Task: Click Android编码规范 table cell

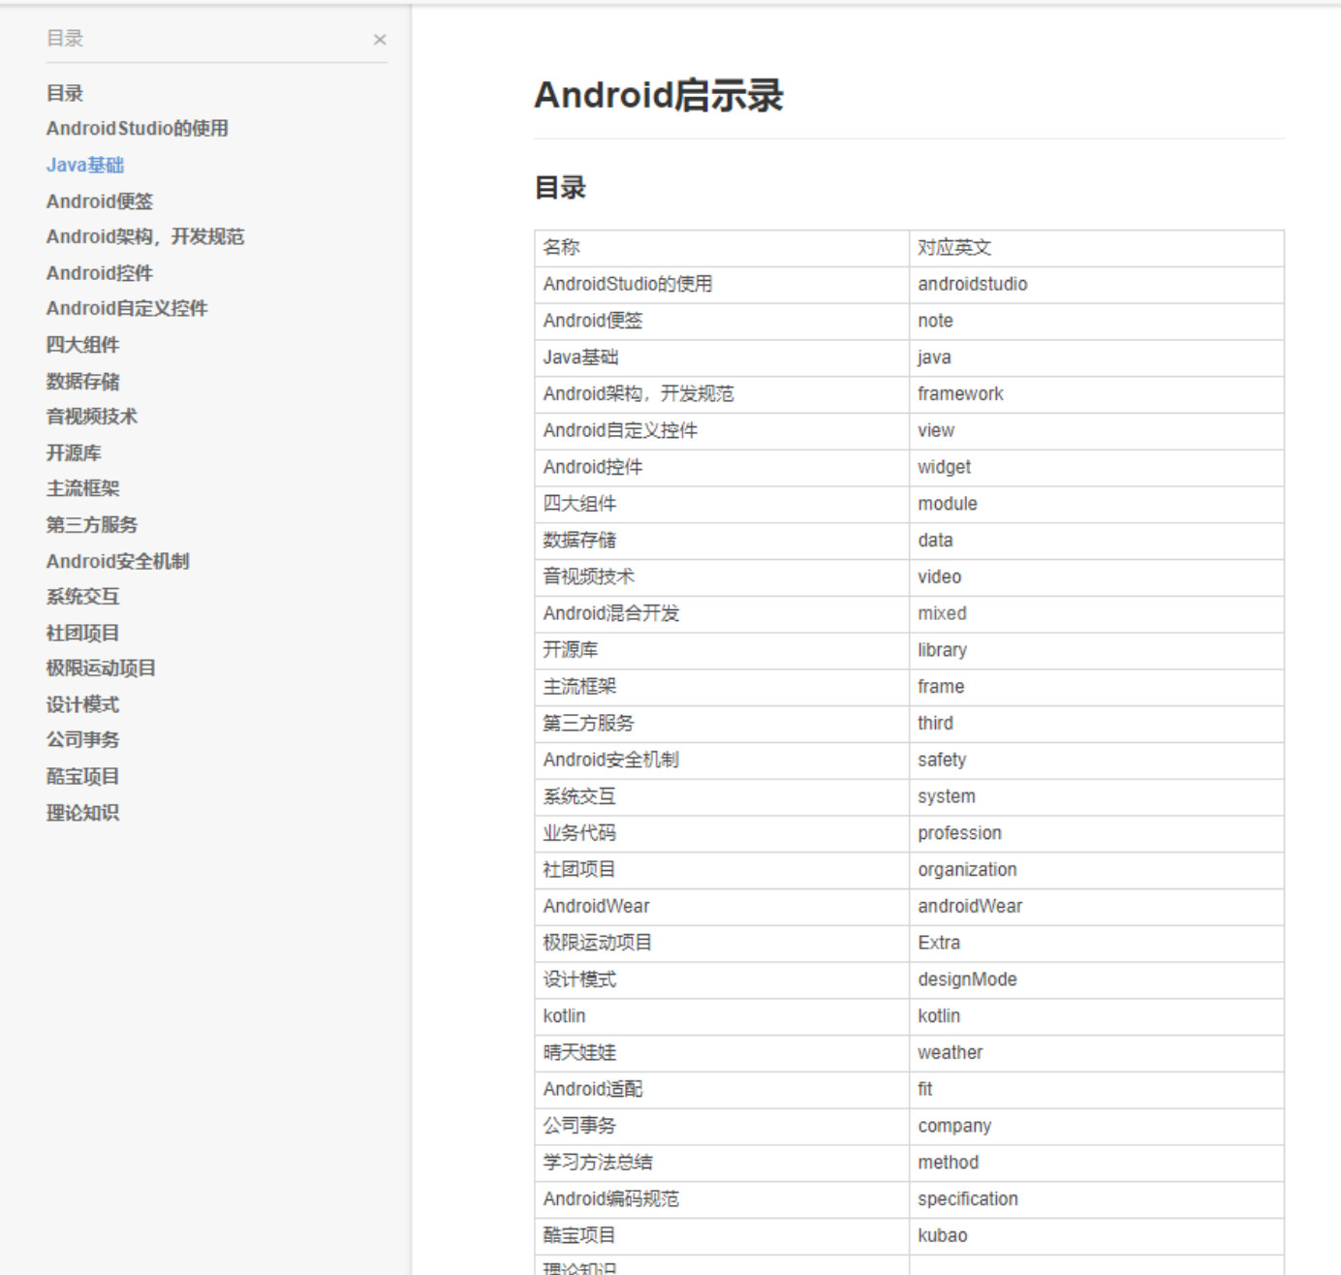Action: click(x=722, y=1199)
